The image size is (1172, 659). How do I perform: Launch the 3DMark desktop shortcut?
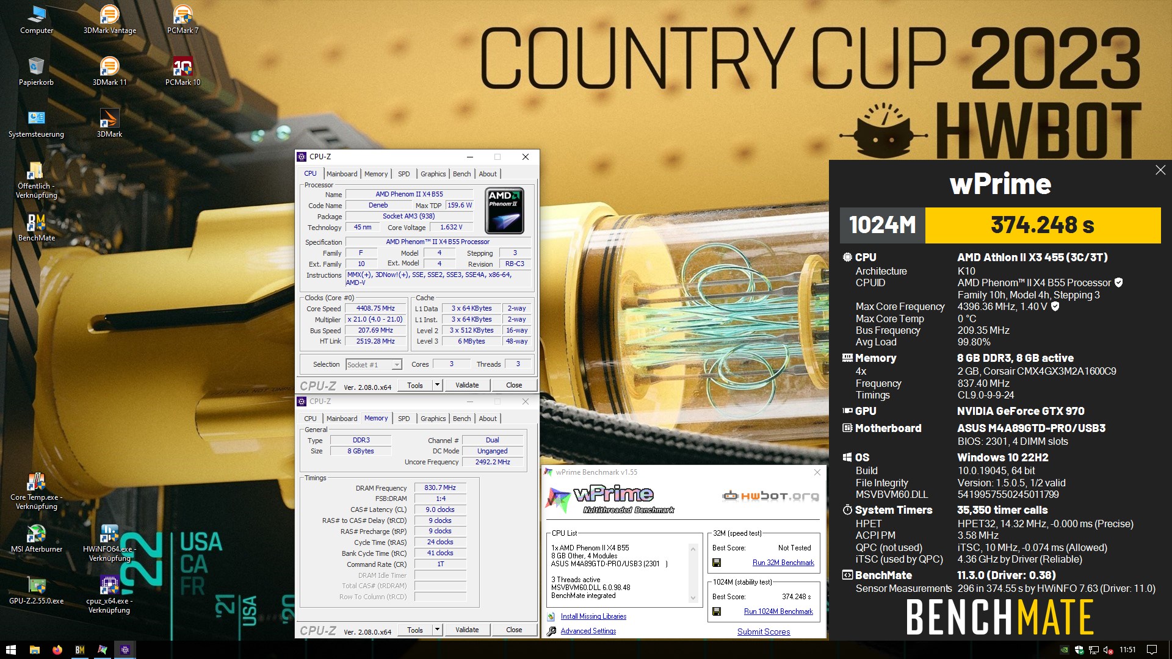point(110,123)
